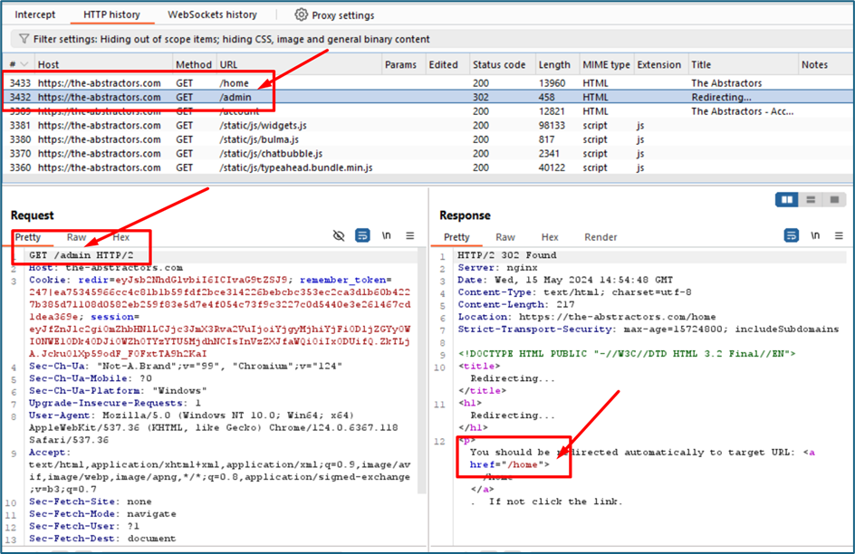Image resolution: width=855 pixels, height=554 pixels.
Task: Switch to HTTP history tab
Action: (x=111, y=14)
